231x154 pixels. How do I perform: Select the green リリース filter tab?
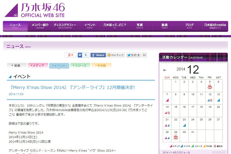point(80,65)
